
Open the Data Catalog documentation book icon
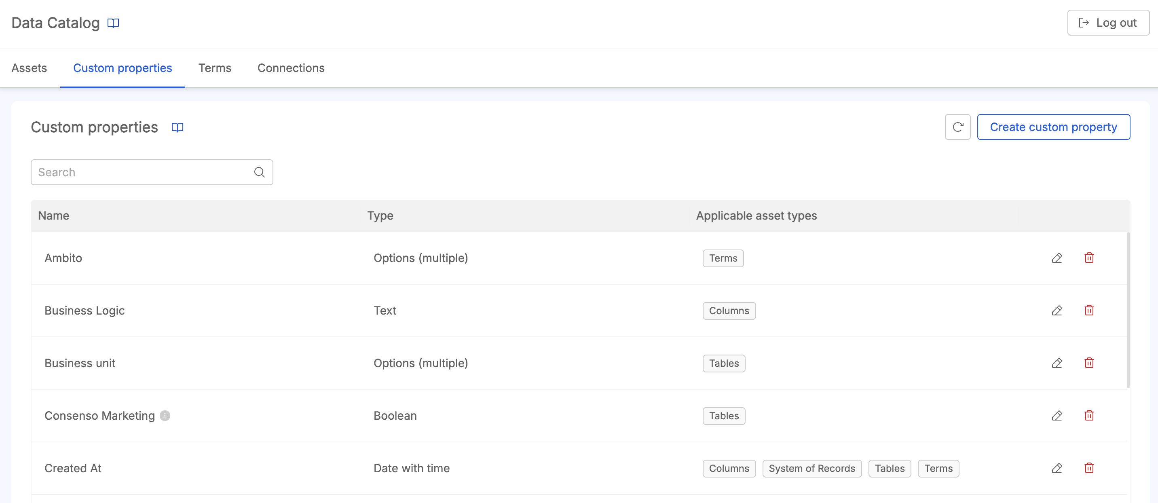coord(113,23)
